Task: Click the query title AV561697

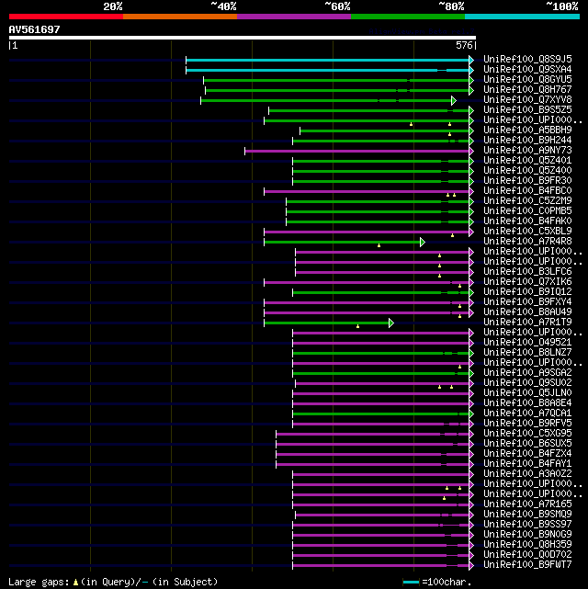Action: [x=35, y=29]
